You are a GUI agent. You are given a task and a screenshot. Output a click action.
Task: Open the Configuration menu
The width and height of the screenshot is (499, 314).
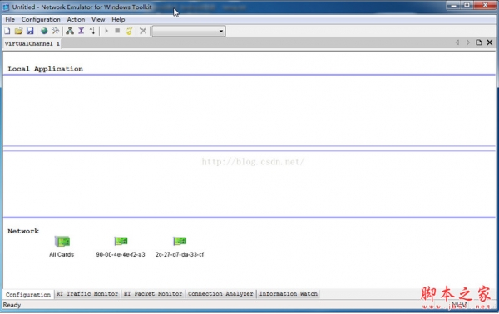[41, 19]
